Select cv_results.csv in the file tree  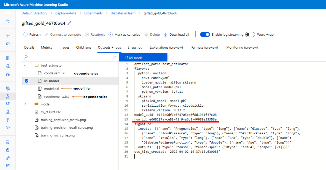click(50, 112)
